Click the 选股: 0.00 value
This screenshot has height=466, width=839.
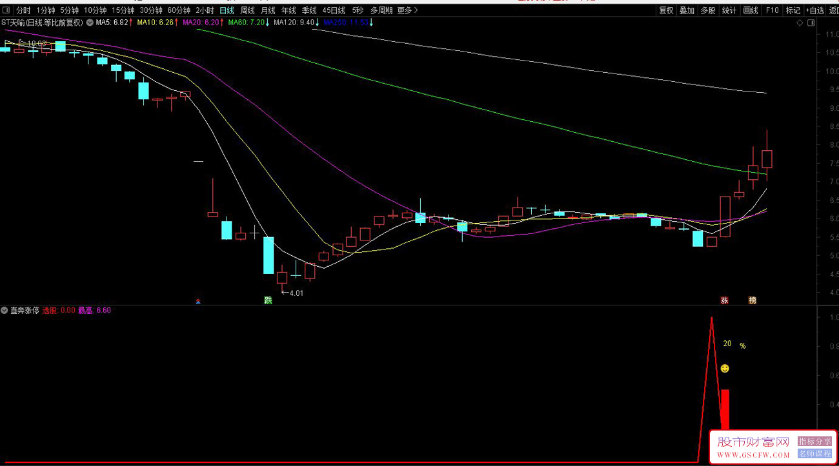[x=59, y=310]
